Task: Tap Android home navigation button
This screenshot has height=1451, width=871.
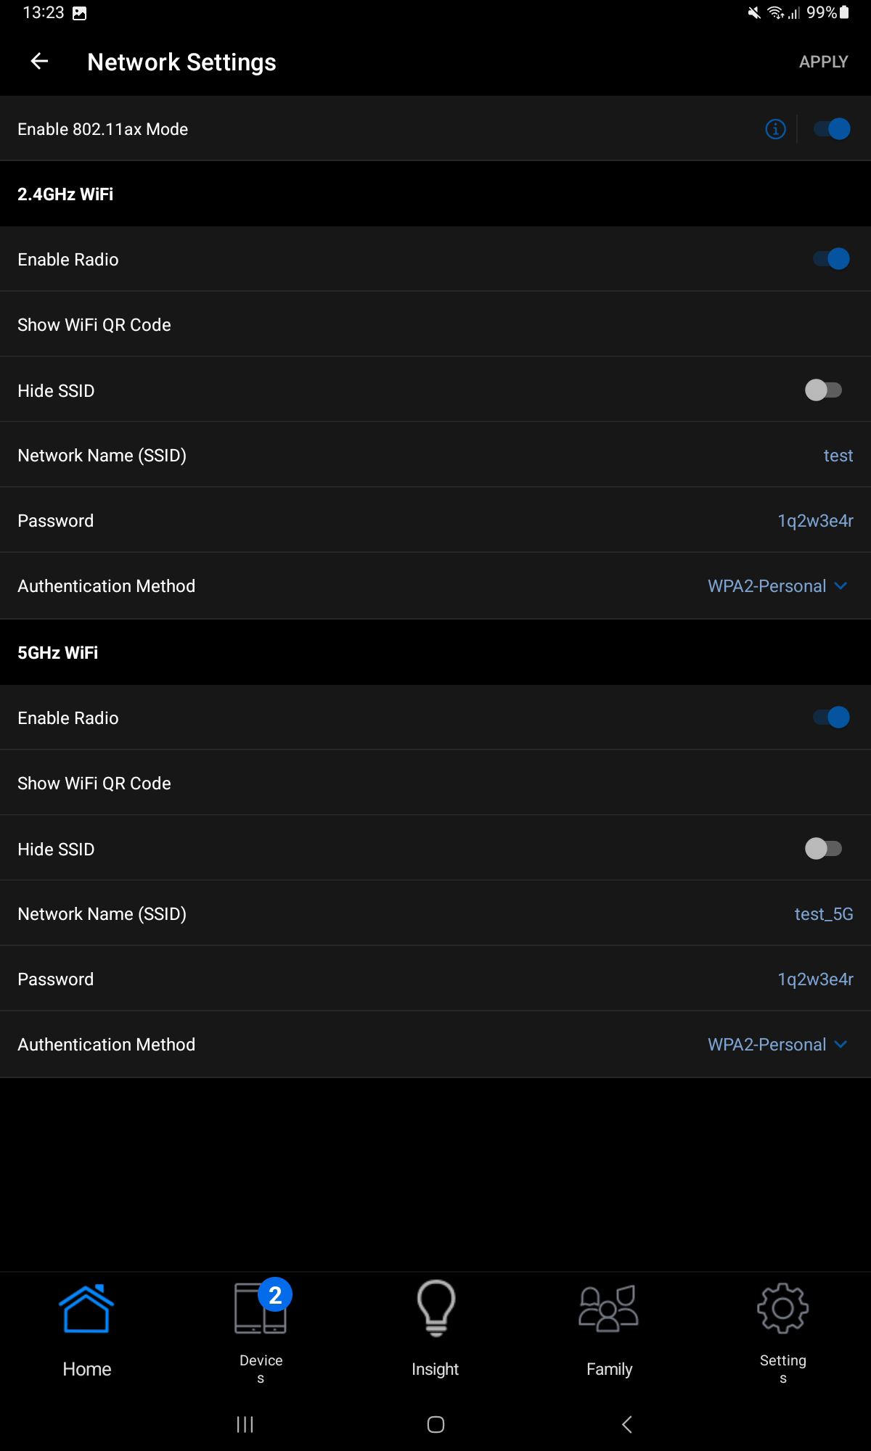Action: pyautogui.click(x=435, y=1424)
